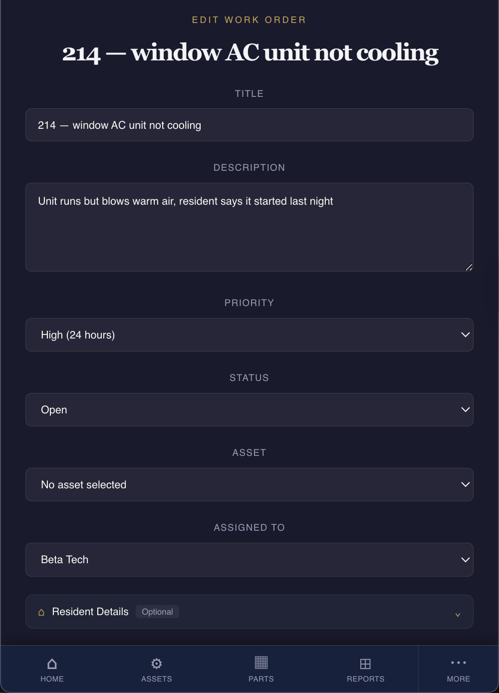Open the Reports icon

(x=365, y=664)
